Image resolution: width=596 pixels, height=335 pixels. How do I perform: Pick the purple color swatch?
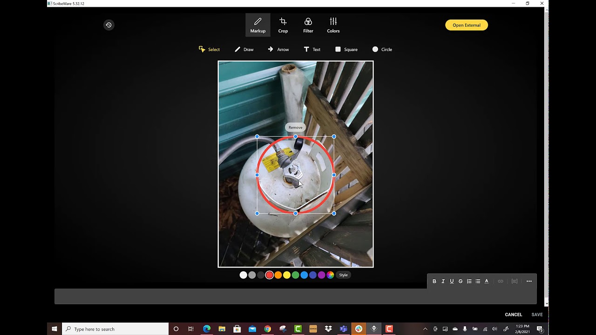pos(321,275)
